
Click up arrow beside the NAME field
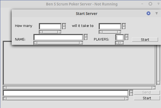point(86,36)
